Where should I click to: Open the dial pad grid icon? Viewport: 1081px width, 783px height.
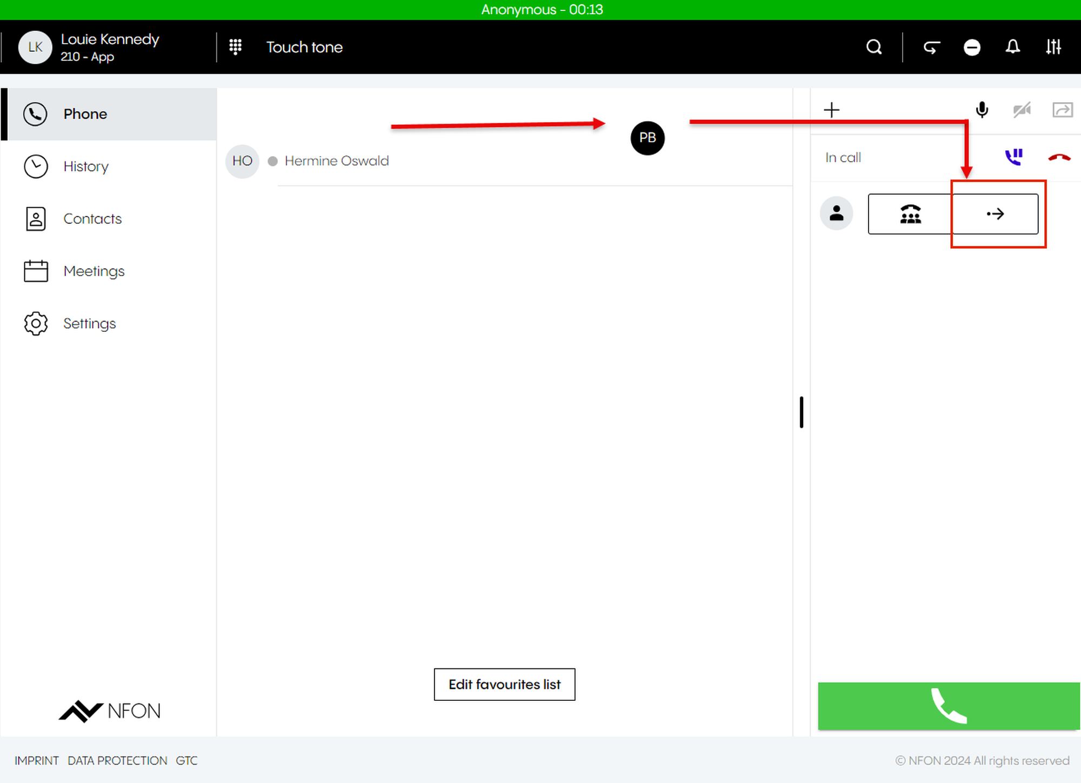coord(235,47)
